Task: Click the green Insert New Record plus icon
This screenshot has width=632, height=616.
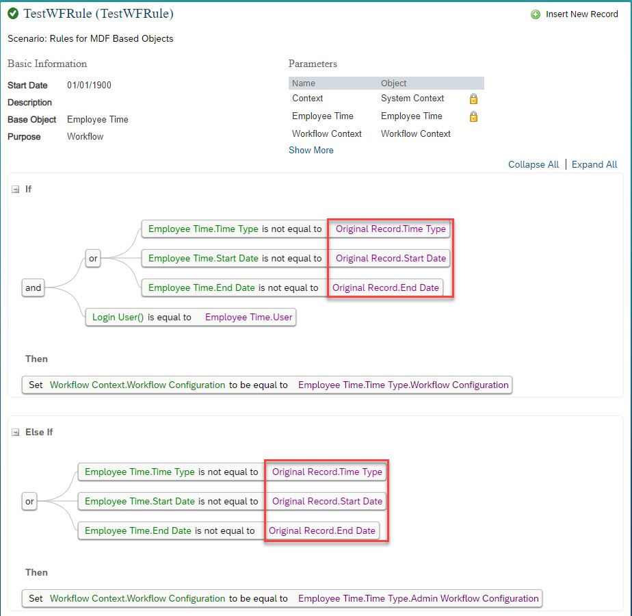Action: [x=536, y=14]
